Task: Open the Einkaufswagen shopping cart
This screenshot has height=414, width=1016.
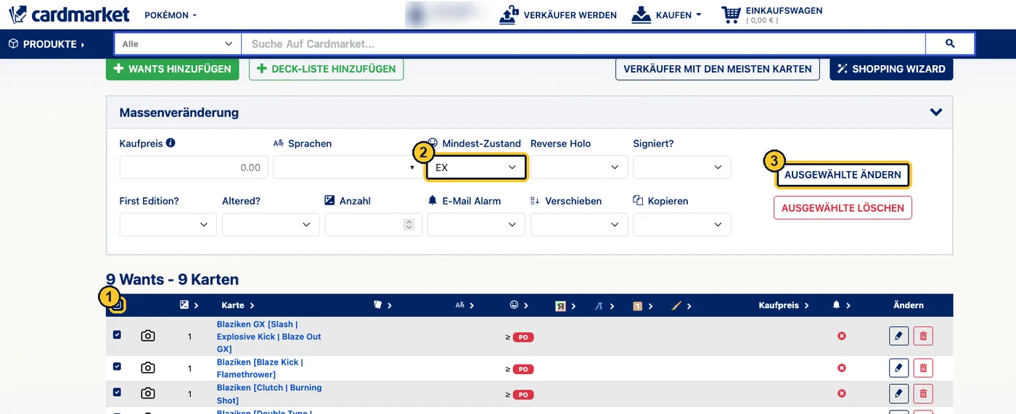Action: point(771,15)
